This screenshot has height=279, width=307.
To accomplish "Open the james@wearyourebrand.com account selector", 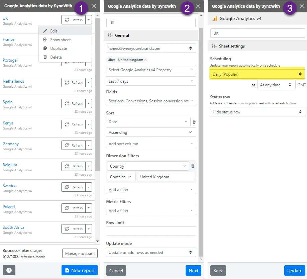I will (151, 49).
